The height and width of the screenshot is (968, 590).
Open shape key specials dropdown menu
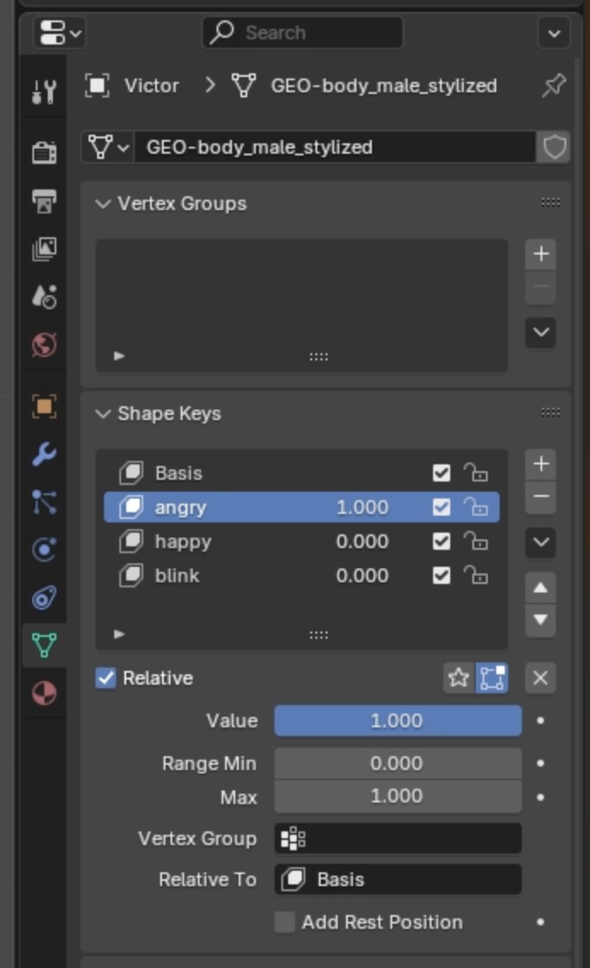point(541,543)
